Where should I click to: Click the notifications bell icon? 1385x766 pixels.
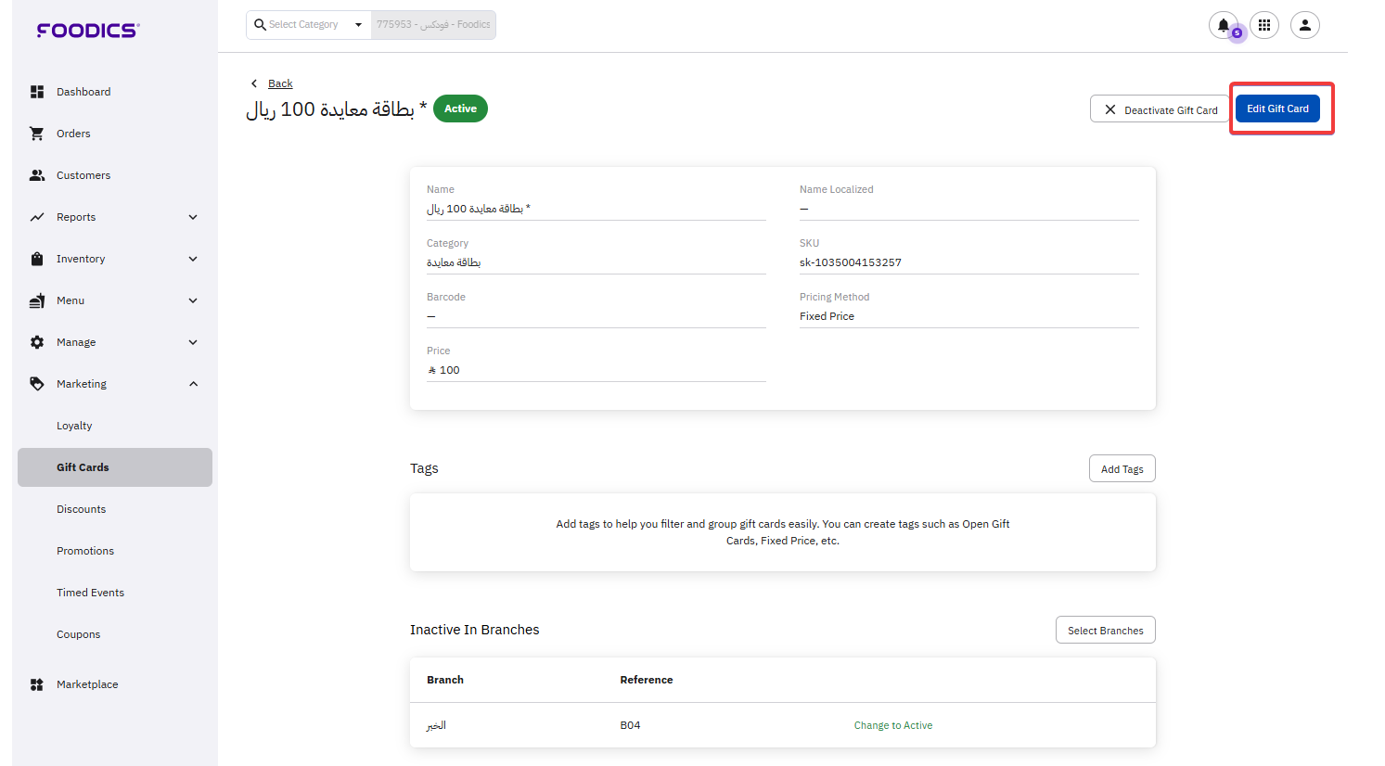click(1223, 25)
